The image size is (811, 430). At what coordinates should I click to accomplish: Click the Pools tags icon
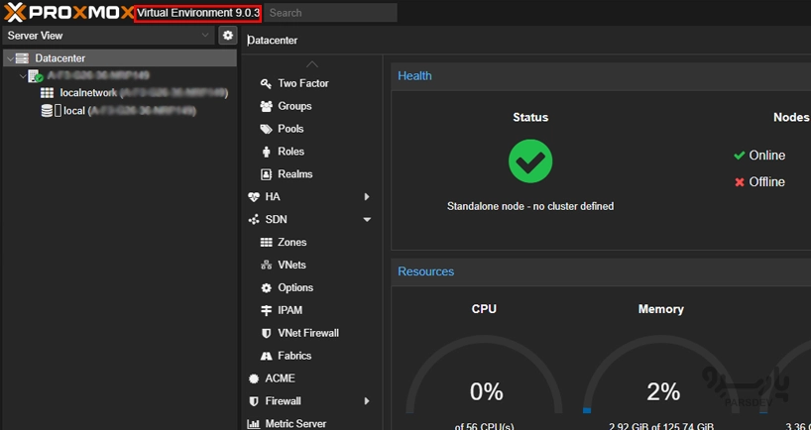(266, 129)
